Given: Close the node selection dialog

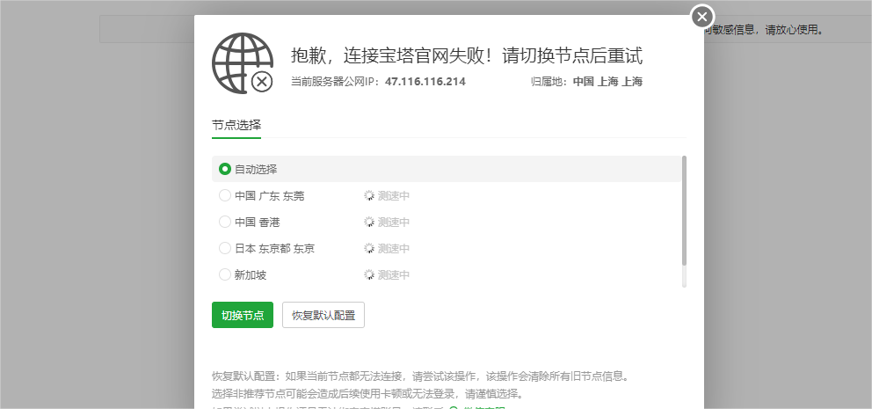Looking at the screenshot, I should point(702,17).
